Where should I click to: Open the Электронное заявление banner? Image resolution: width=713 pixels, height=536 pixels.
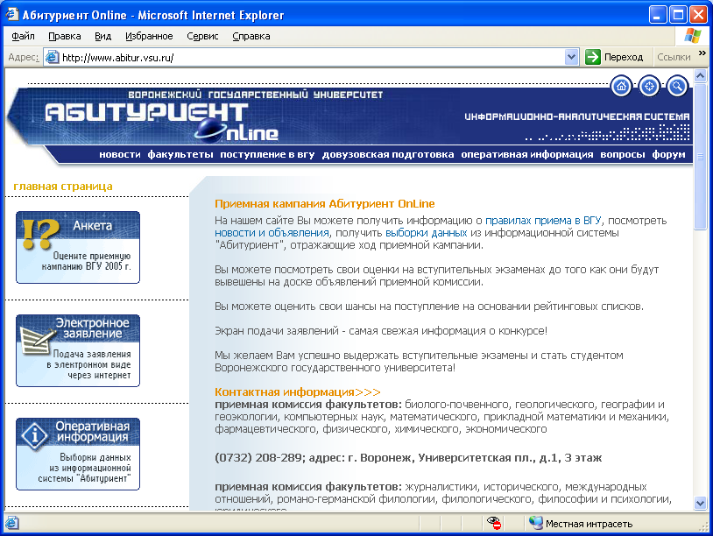tap(78, 350)
